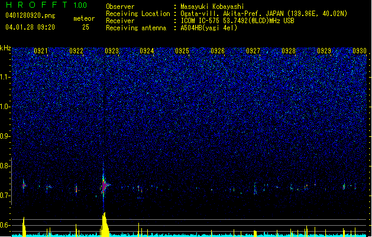Click the 0.9 kHz axis tick label

coord(5,136)
